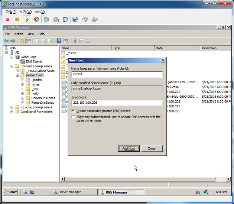The image size is (234, 204).
Task: Open the Action menu
Action: pos(19,34)
